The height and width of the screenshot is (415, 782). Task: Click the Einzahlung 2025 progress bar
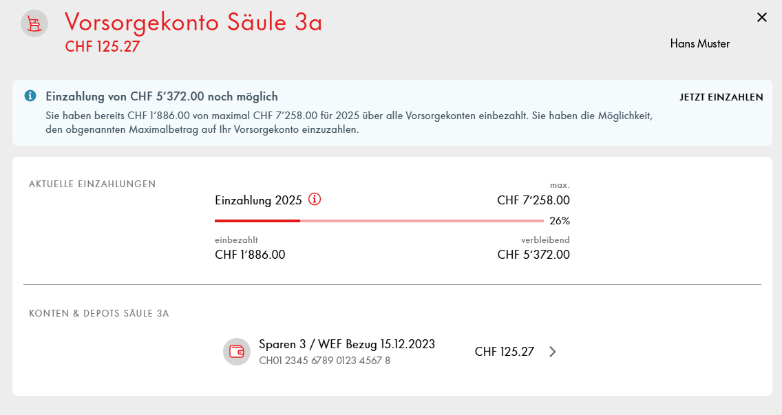379,221
